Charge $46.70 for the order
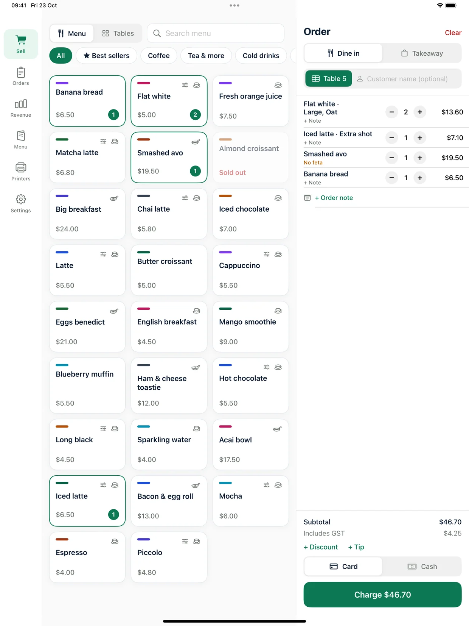The width and height of the screenshot is (469, 626). [382, 595]
